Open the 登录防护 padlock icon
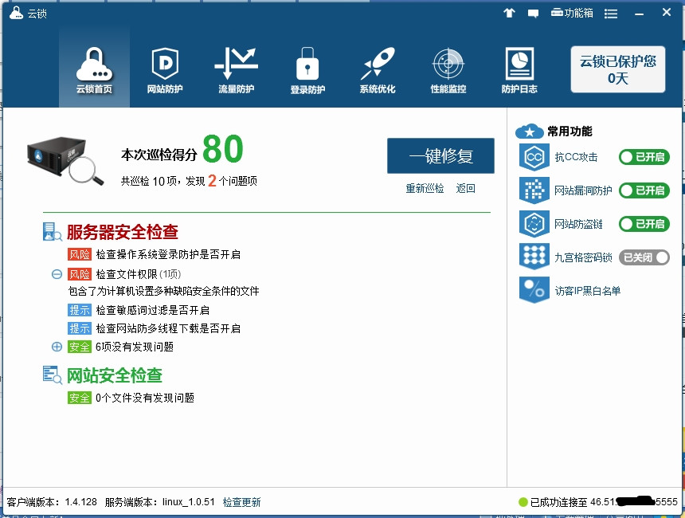 [x=307, y=65]
